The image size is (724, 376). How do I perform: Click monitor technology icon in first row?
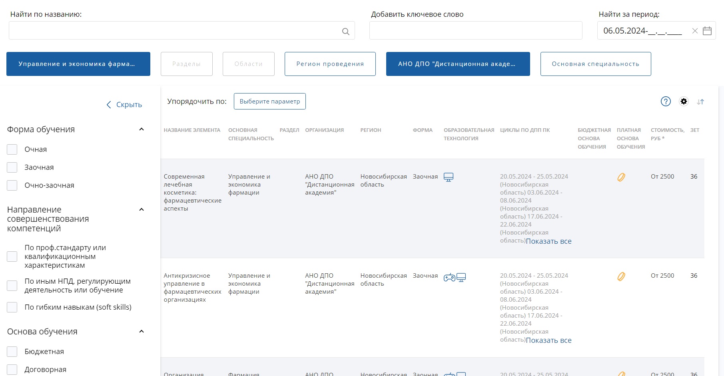point(449,177)
